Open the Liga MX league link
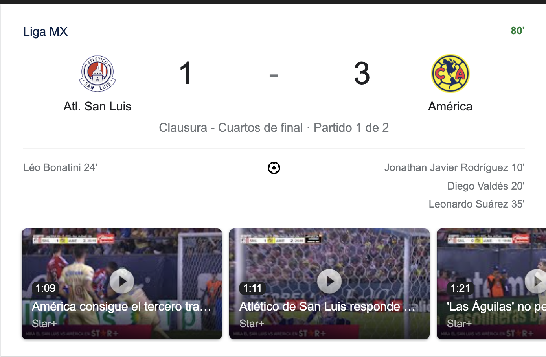Image resolution: width=546 pixels, height=357 pixels. click(x=45, y=31)
